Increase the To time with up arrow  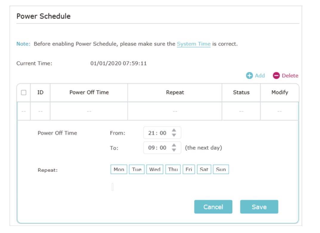point(174,145)
